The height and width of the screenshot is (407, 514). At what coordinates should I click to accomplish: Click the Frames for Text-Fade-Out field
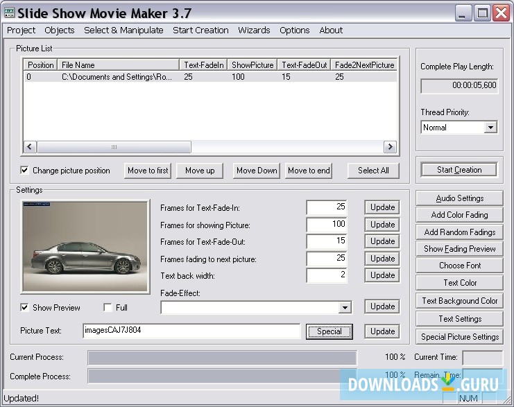point(327,241)
